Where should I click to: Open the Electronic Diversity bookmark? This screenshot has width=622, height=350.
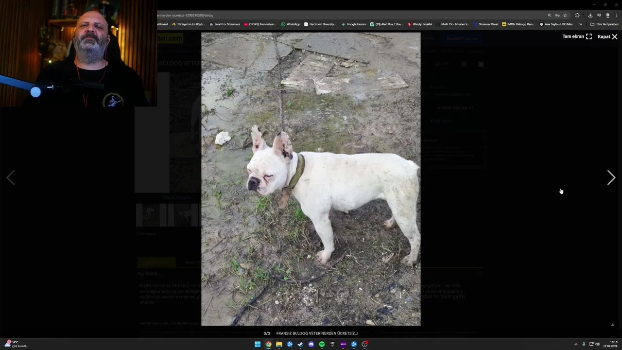pyautogui.click(x=320, y=24)
